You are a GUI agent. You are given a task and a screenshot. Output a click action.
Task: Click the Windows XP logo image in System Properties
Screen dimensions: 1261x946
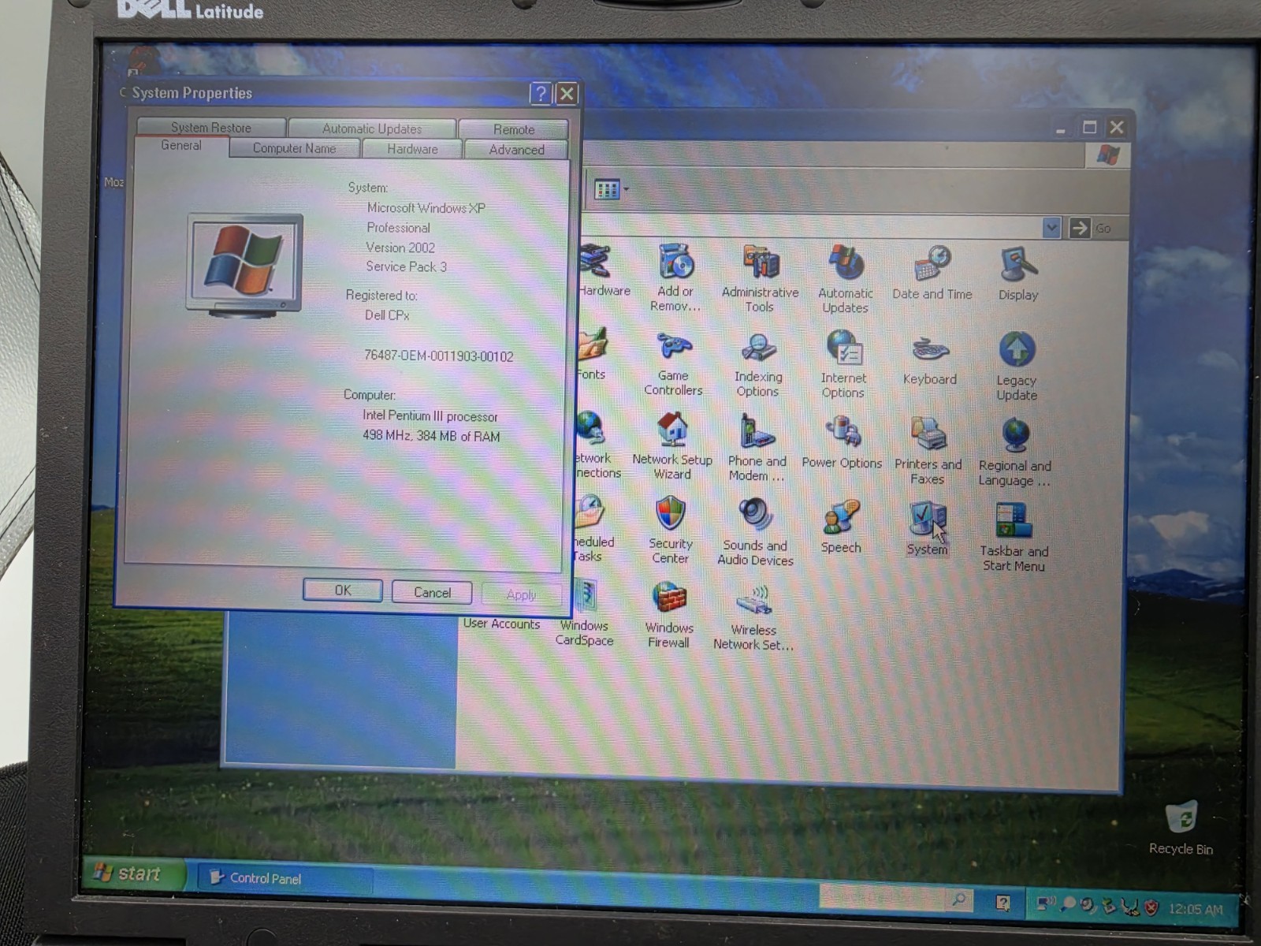coord(244,265)
